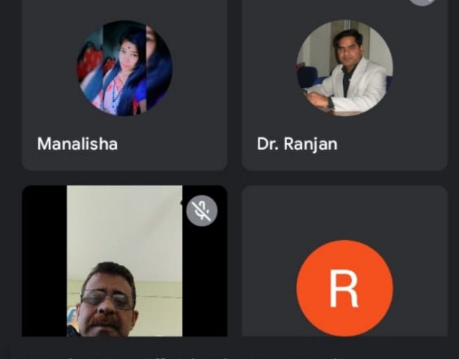This screenshot has width=459, height=359.
Task: Open Dr. Ranjan's circular profile photo
Action: point(345,68)
